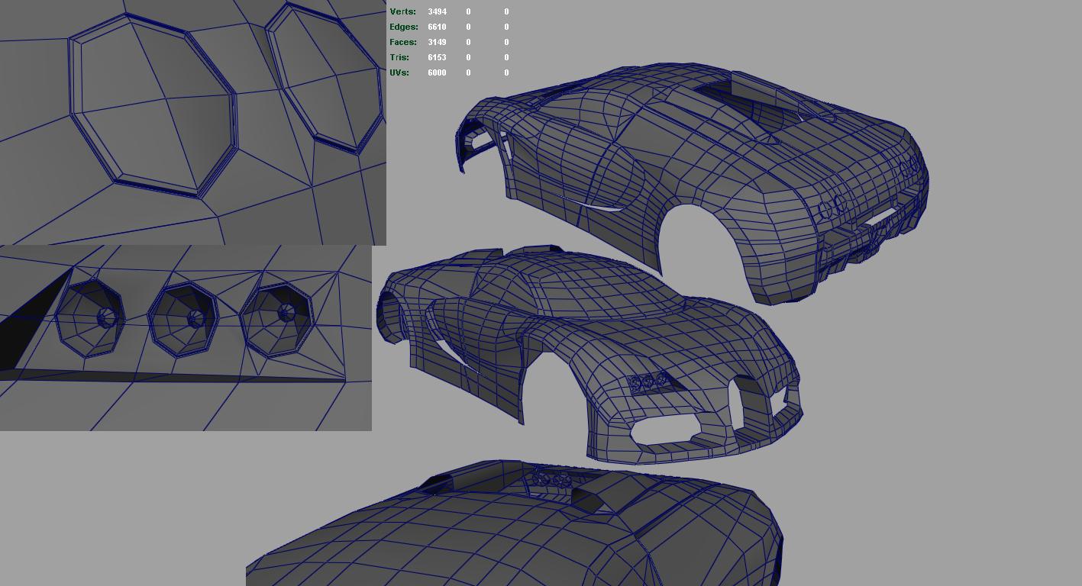Viewport: 1082px width, 586px height.
Task: Select the Verts value 3494
Action: click(x=437, y=11)
